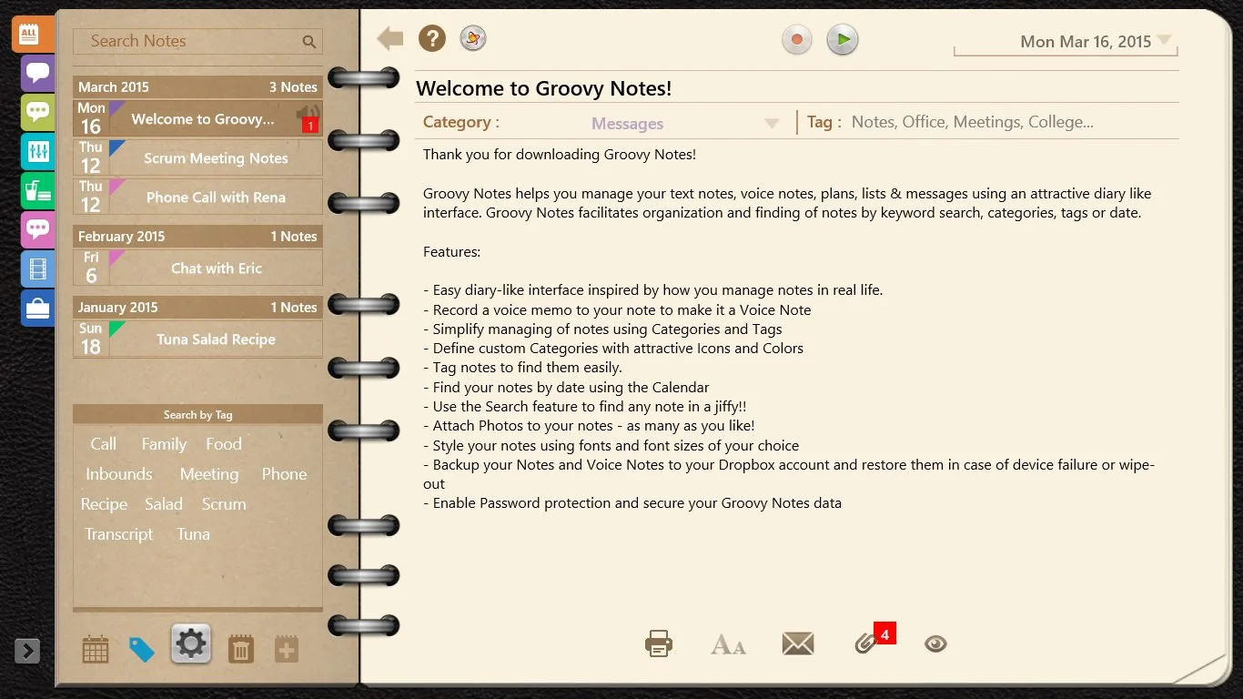
Task: Toggle the eye view icon
Action: tap(935, 644)
